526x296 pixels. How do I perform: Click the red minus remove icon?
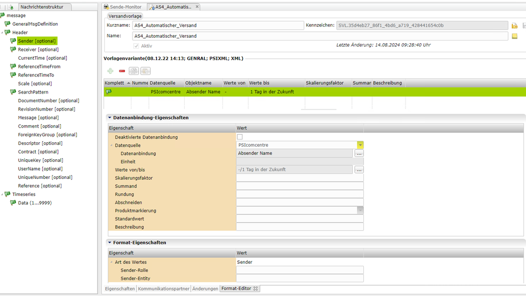click(x=122, y=71)
